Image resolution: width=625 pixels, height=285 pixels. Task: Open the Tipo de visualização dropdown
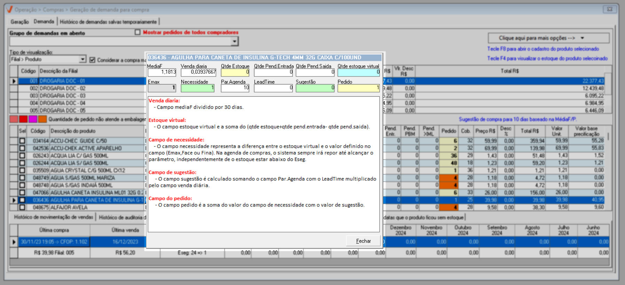point(82,59)
